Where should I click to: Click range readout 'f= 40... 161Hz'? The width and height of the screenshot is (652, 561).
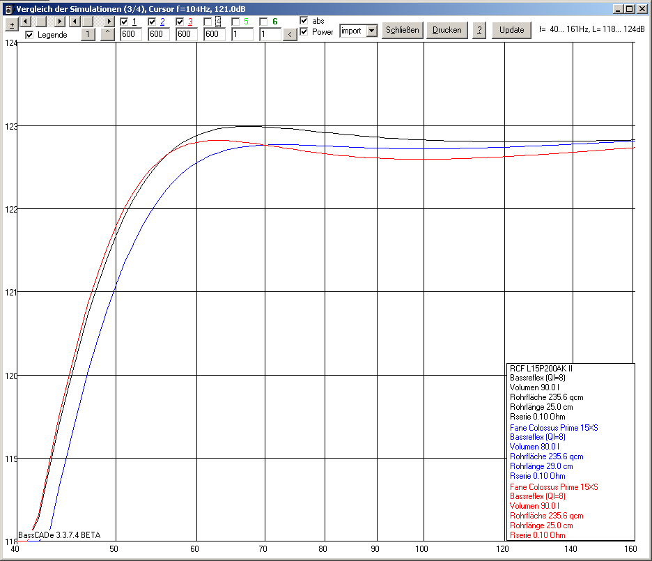564,29
